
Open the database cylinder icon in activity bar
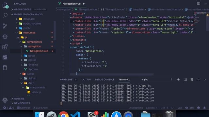5,68
